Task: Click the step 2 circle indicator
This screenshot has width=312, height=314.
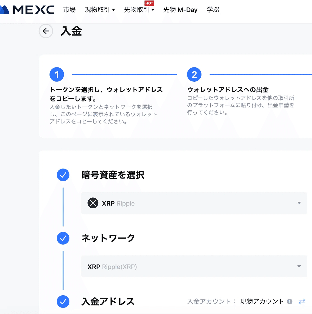Action: [x=194, y=74]
